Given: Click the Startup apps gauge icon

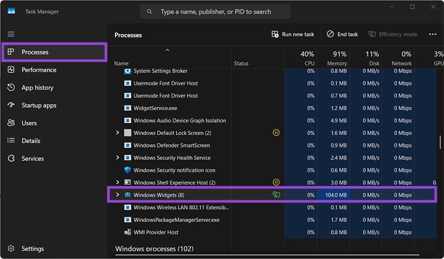Looking at the screenshot, I should (11, 105).
